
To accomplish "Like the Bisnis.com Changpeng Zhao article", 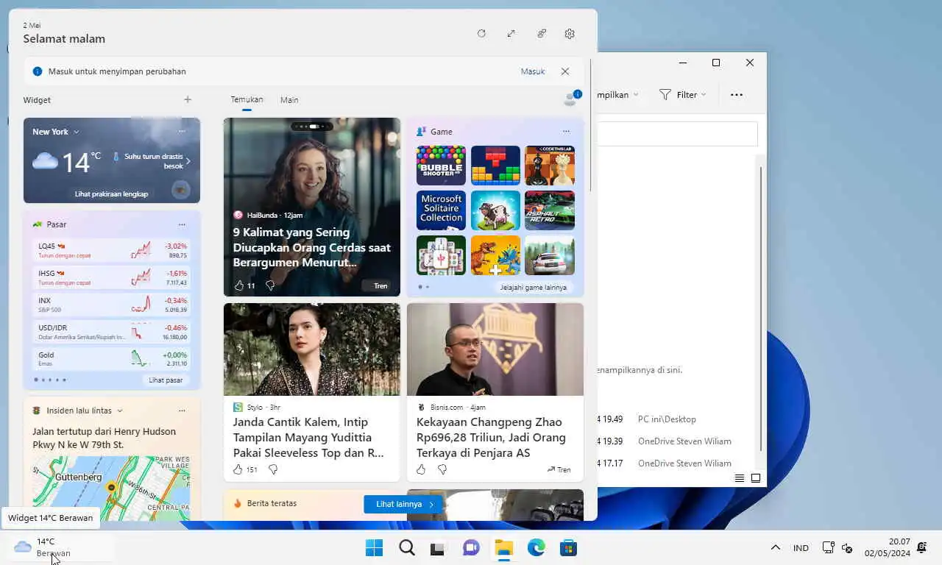I will [x=422, y=469].
